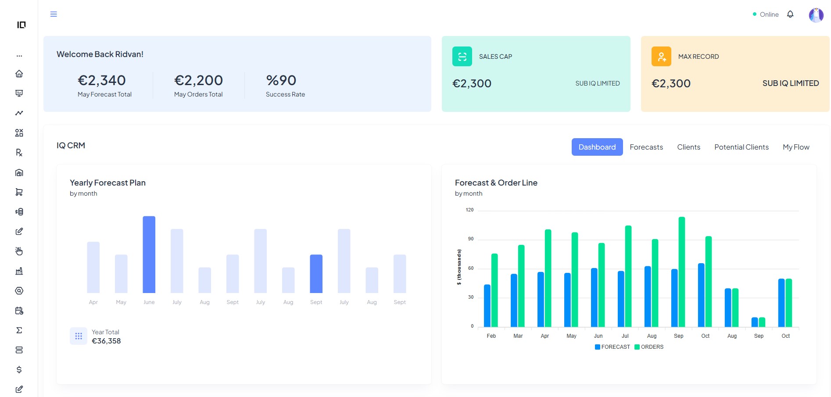Screen dimensions: 831x397
Task: Open the factory icon in sidebar
Action: click(x=19, y=271)
